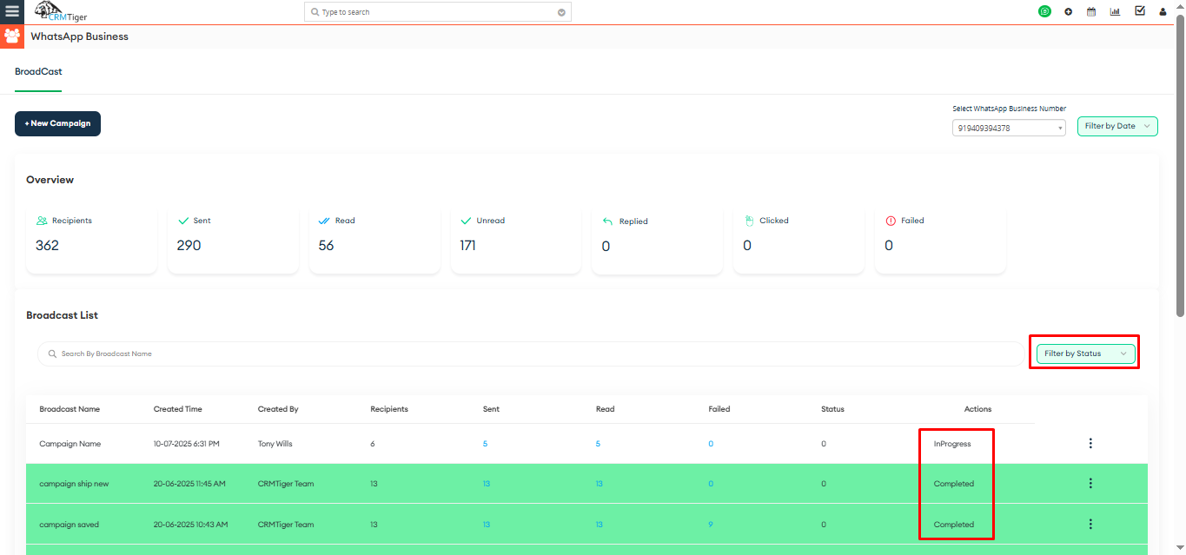Click the Recipients overview card icon
The image size is (1186, 555).
[x=42, y=221]
